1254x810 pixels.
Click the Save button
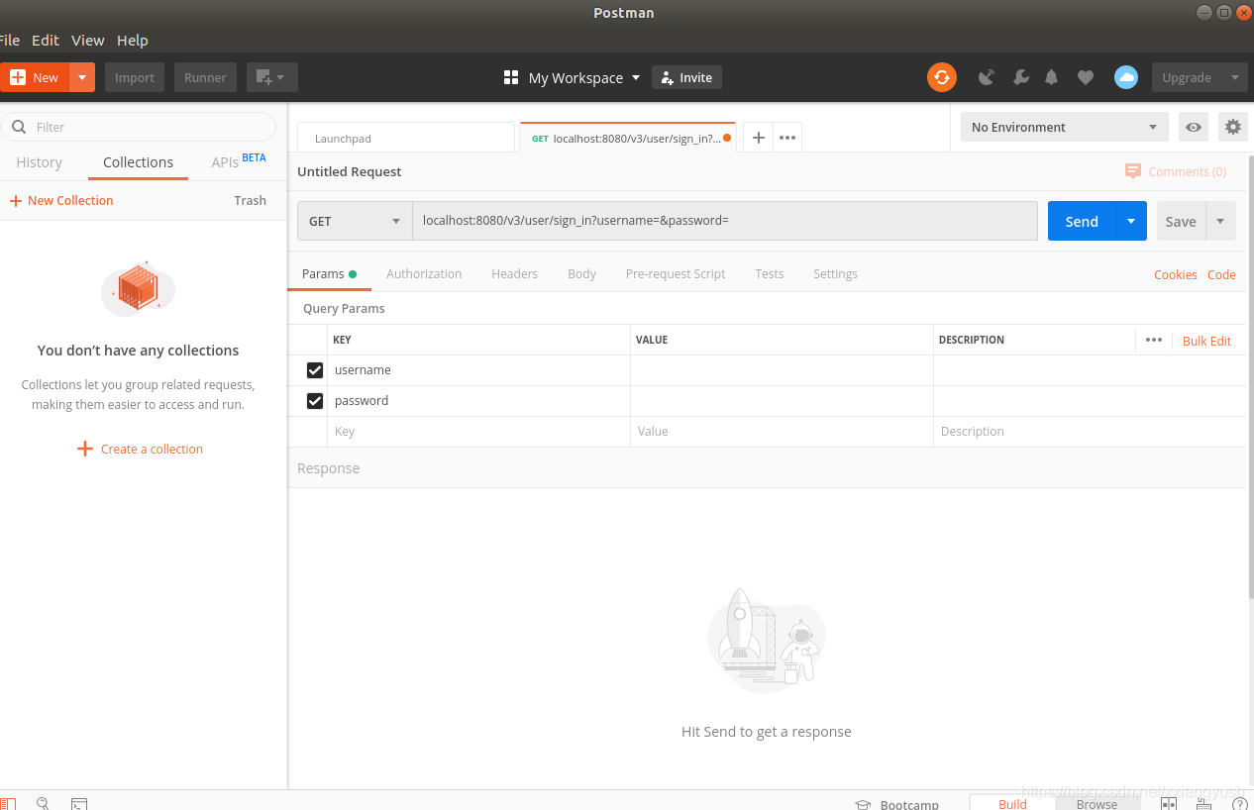click(x=1180, y=221)
